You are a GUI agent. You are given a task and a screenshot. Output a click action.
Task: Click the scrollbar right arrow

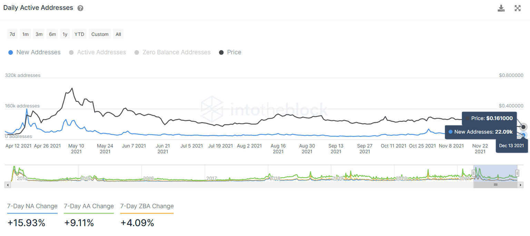[x=520, y=185]
